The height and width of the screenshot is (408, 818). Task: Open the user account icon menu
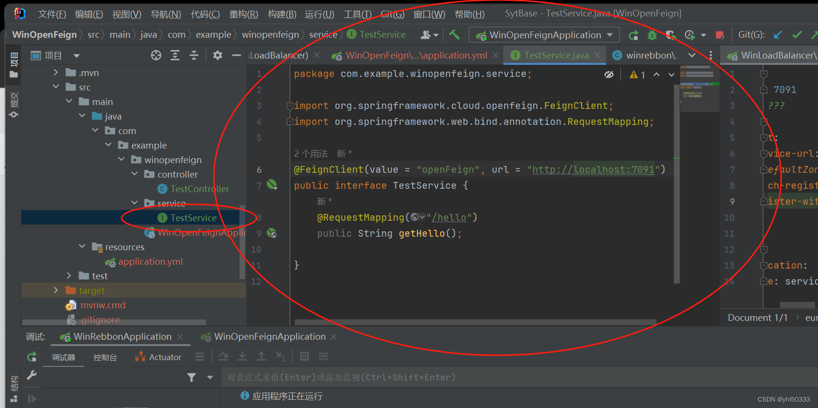(x=429, y=35)
